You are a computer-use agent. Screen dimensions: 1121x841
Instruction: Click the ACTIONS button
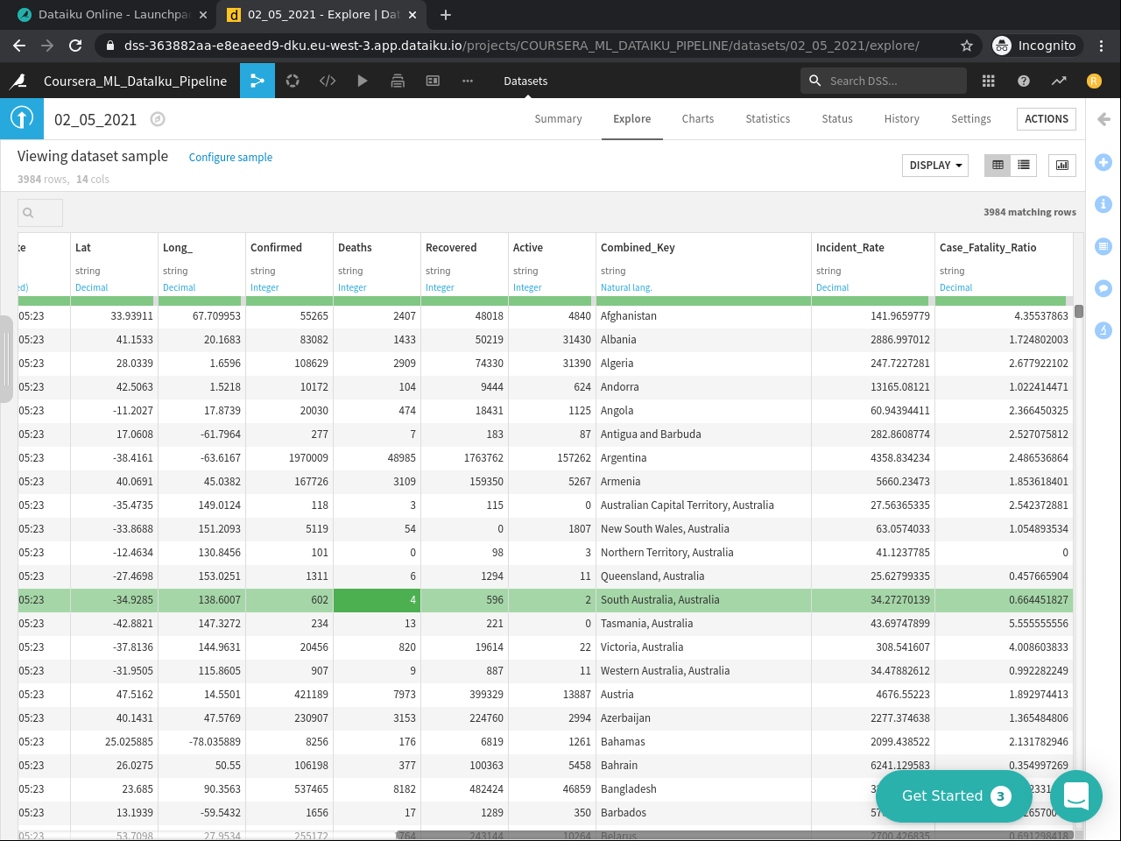coord(1047,119)
